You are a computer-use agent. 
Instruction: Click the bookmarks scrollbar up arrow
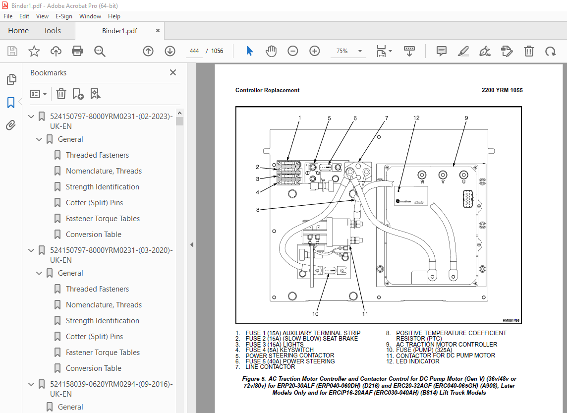(180, 113)
